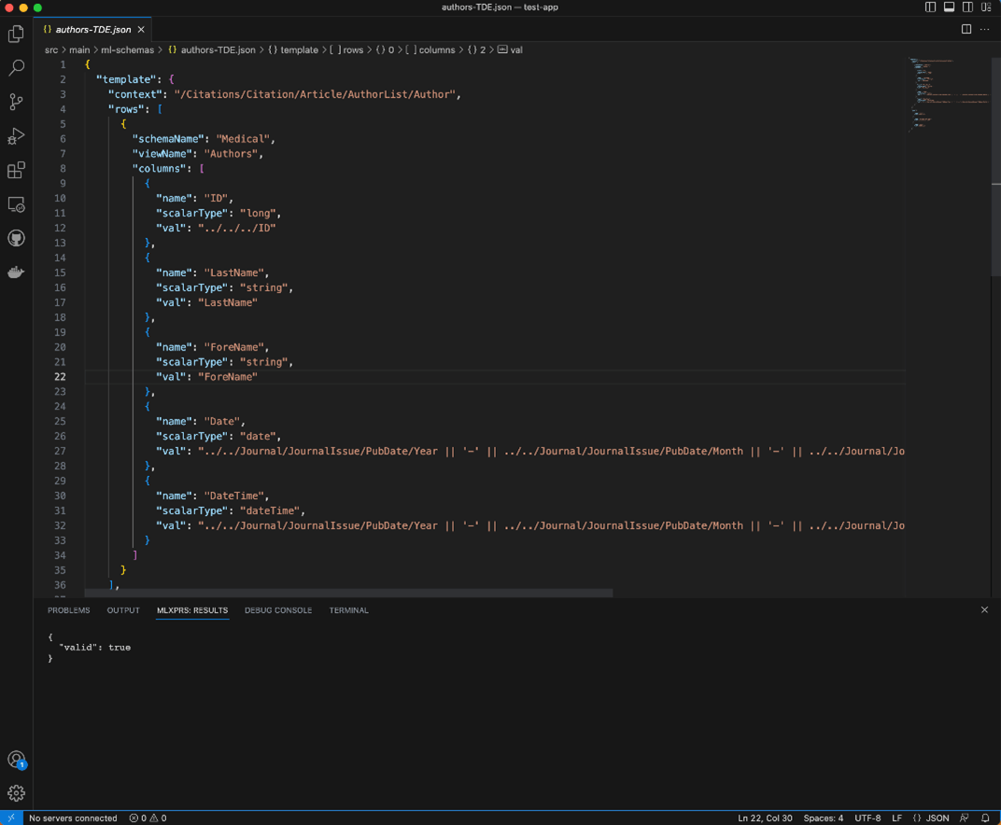The height and width of the screenshot is (825, 1001).
Task: Open Run and Debug view
Action: click(x=16, y=136)
